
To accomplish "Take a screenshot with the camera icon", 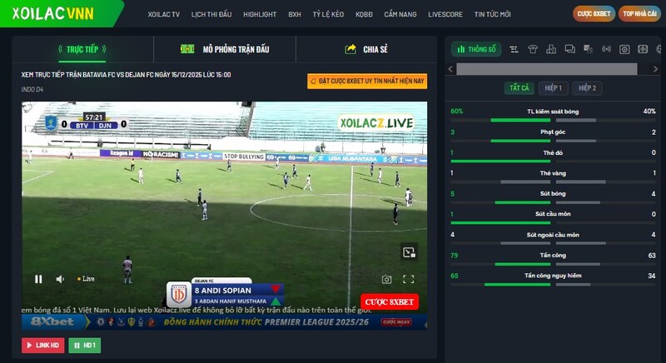I will coord(386,280).
